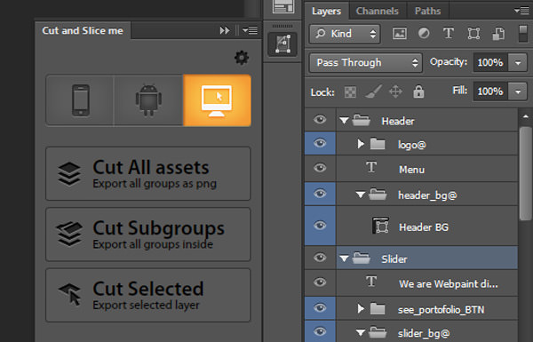Select the We are Webpaint di... layer name

click(448, 284)
